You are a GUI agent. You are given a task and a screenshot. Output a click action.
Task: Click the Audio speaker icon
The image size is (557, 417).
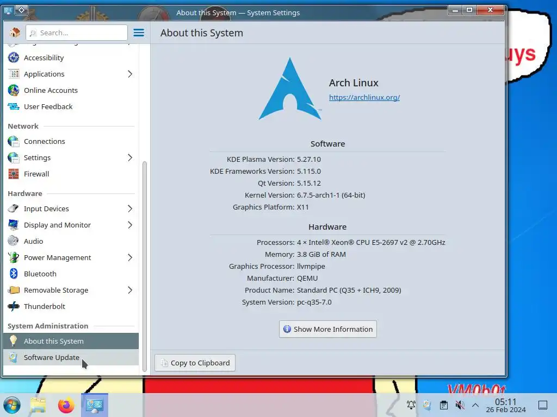tap(14, 241)
